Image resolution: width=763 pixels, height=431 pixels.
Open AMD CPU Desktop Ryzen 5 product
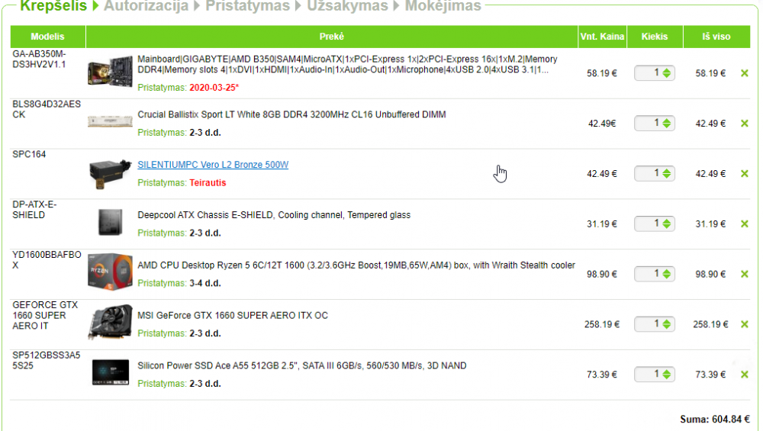tap(356, 265)
